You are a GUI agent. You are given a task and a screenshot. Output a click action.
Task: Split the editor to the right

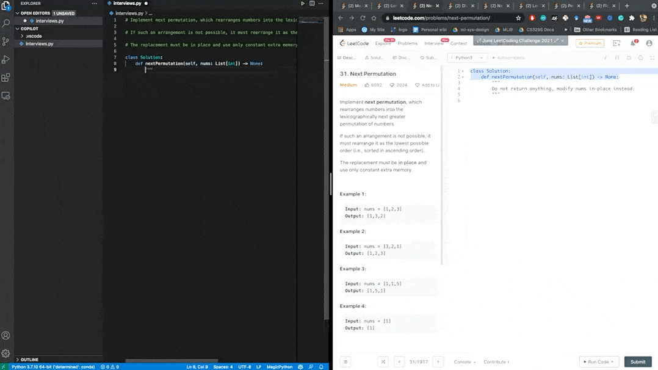(x=312, y=4)
